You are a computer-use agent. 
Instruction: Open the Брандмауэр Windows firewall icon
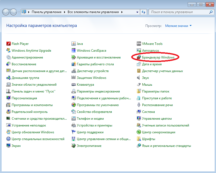(x=139, y=57)
